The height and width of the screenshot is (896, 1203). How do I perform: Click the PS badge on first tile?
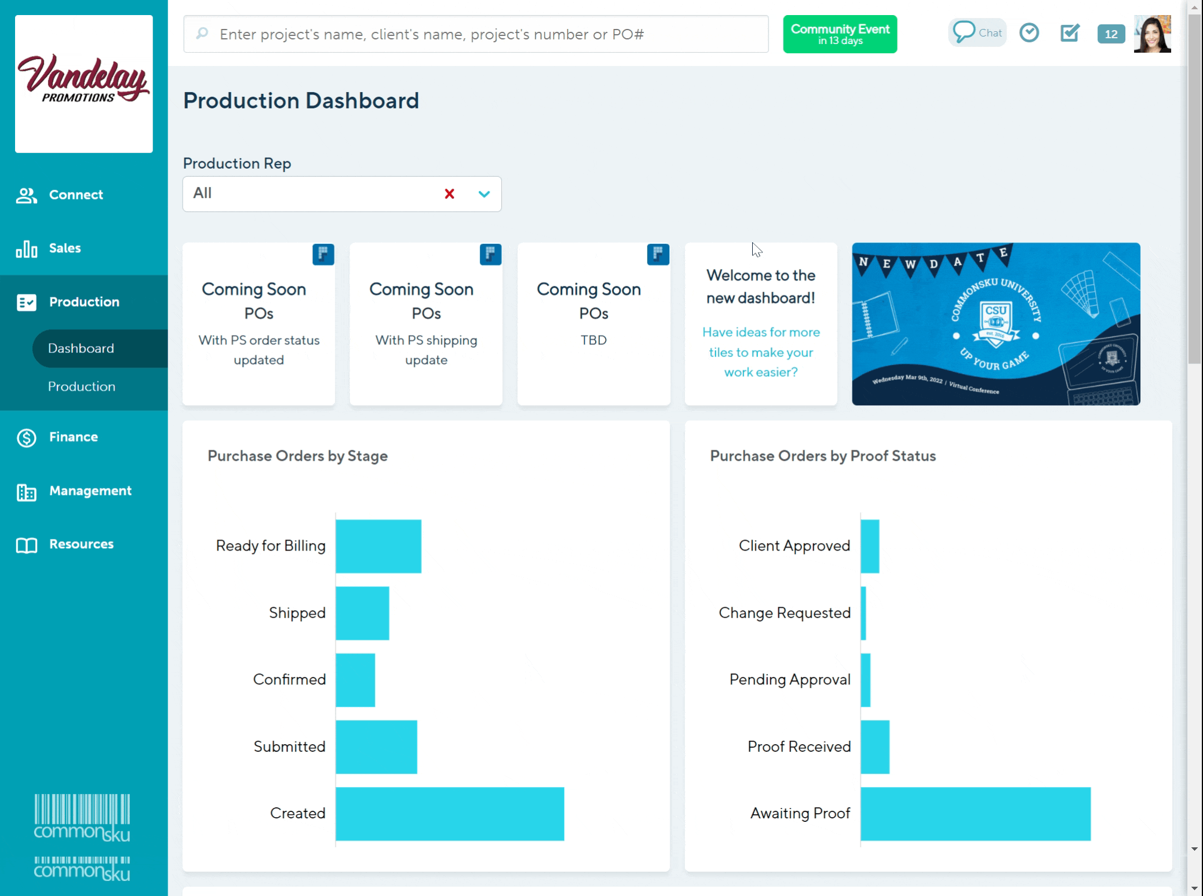coord(323,254)
